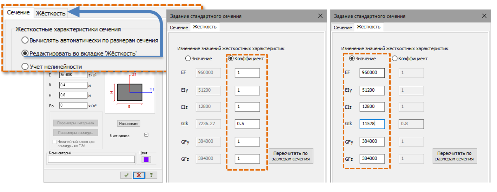Select 'Значение' radio in the middle dialog
Viewport: 497px width, 192px height.
point(188,59)
